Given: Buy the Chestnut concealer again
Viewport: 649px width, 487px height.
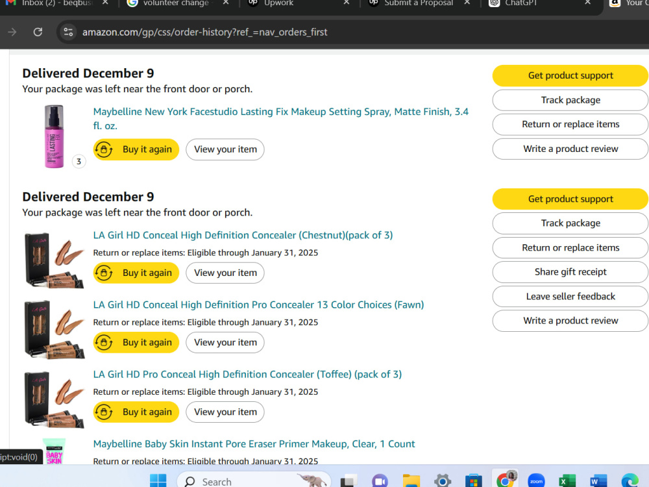Looking at the screenshot, I should pos(136,273).
